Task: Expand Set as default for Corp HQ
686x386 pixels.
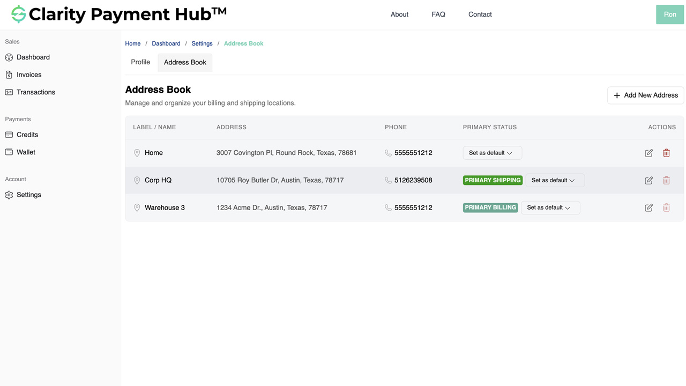Action: (x=555, y=180)
